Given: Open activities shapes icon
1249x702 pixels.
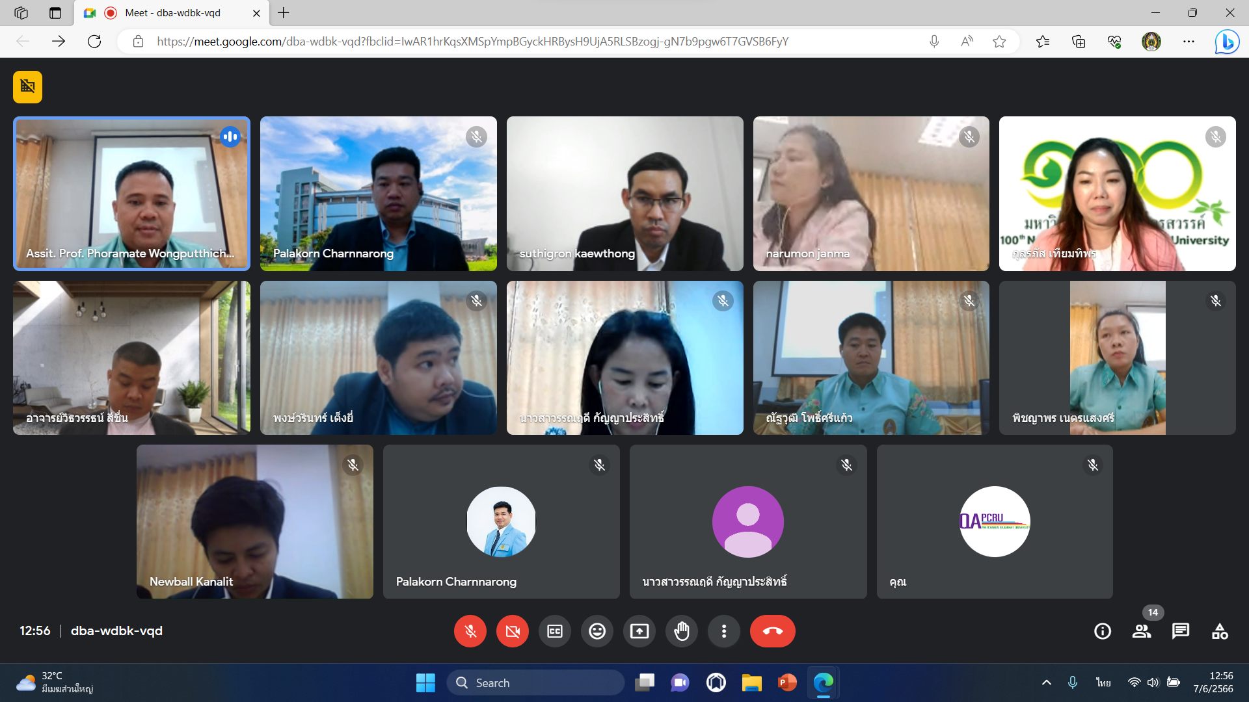Looking at the screenshot, I should coord(1219,631).
